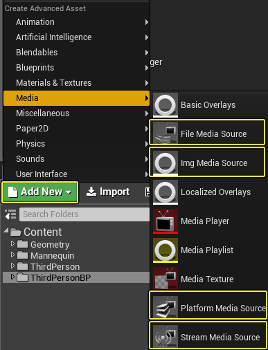Click the Import download-arrow icon
268x350 pixels.
tap(91, 192)
